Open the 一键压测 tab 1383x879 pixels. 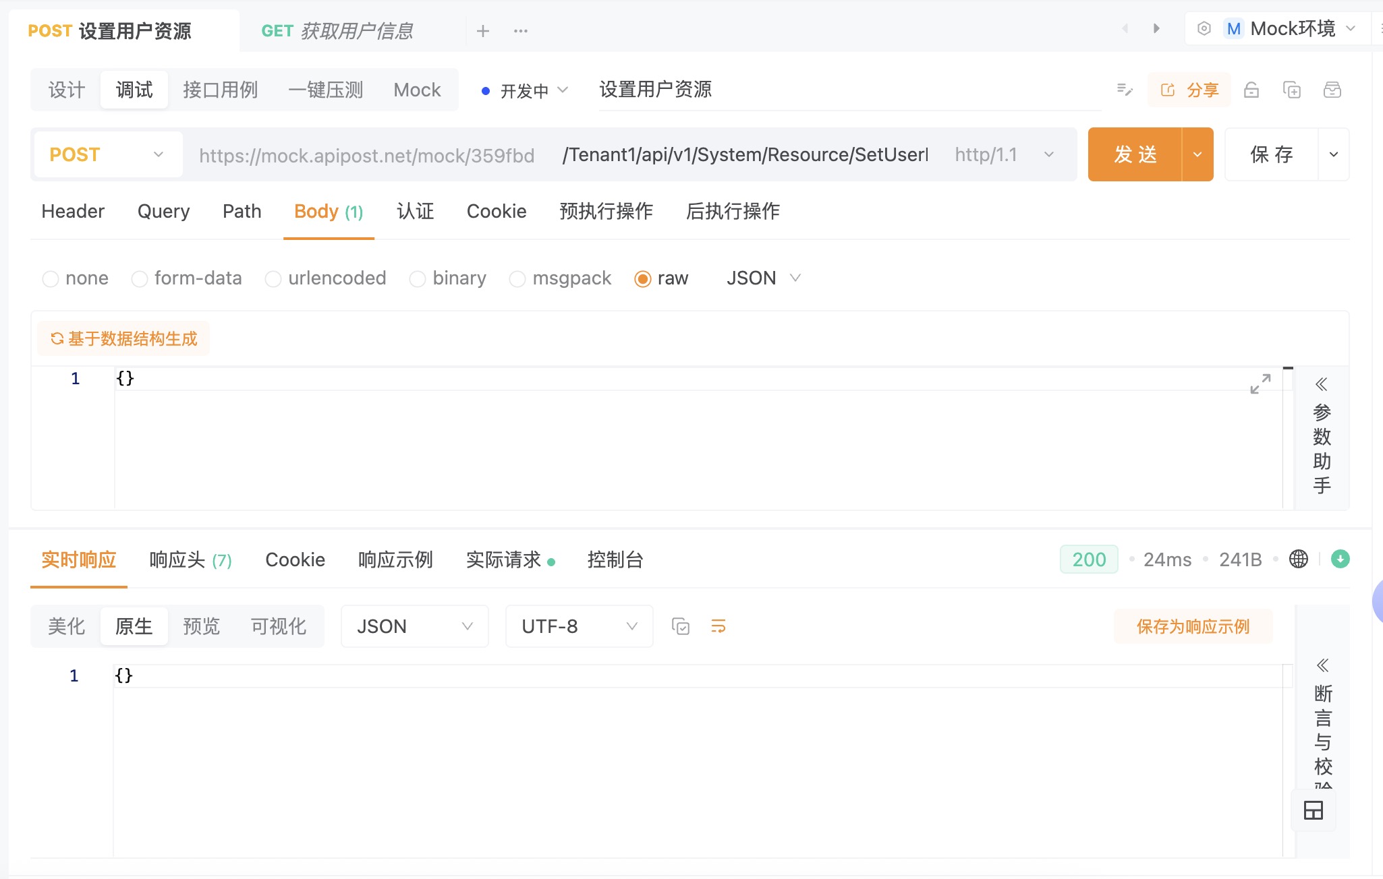pos(326,90)
